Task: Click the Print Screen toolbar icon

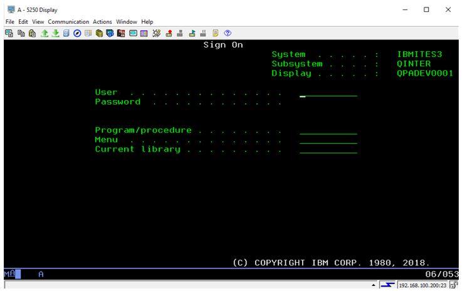Action: (9, 33)
